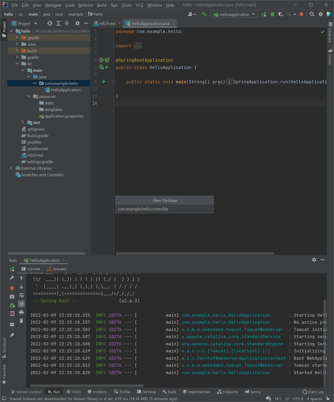Click the editor horizontal scrollbar
Viewport: 334px width, 402px height.
click(x=195, y=253)
